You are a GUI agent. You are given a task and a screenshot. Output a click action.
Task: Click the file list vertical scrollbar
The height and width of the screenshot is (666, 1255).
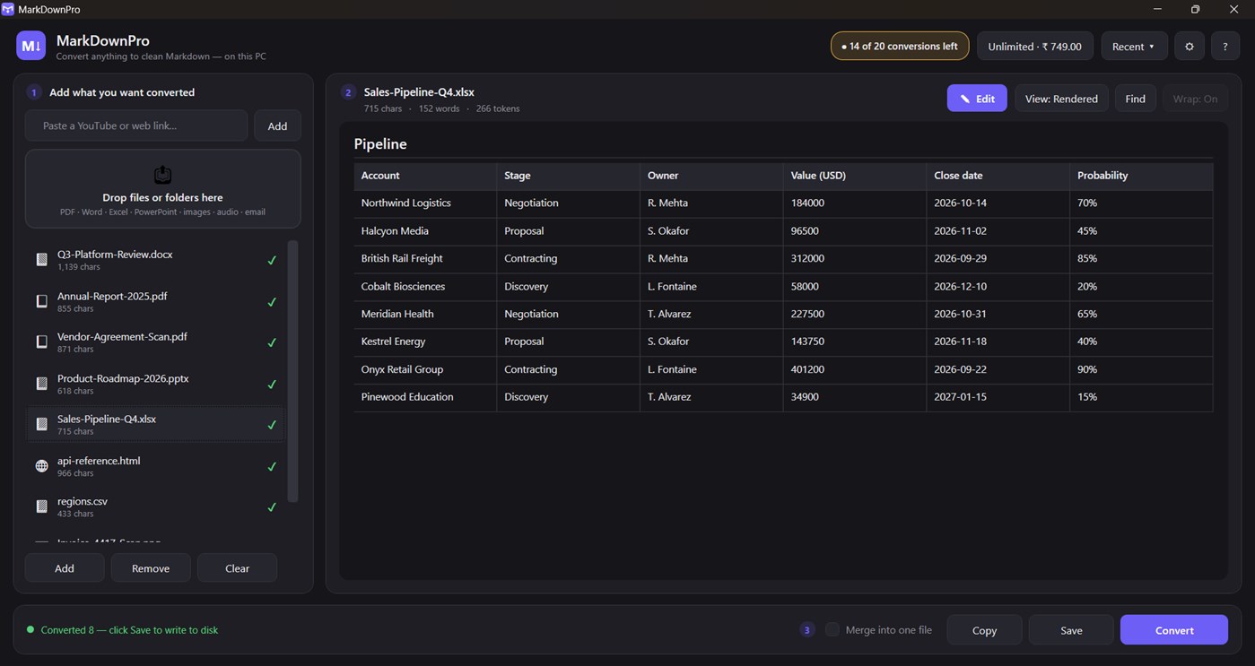pos(292,371)
